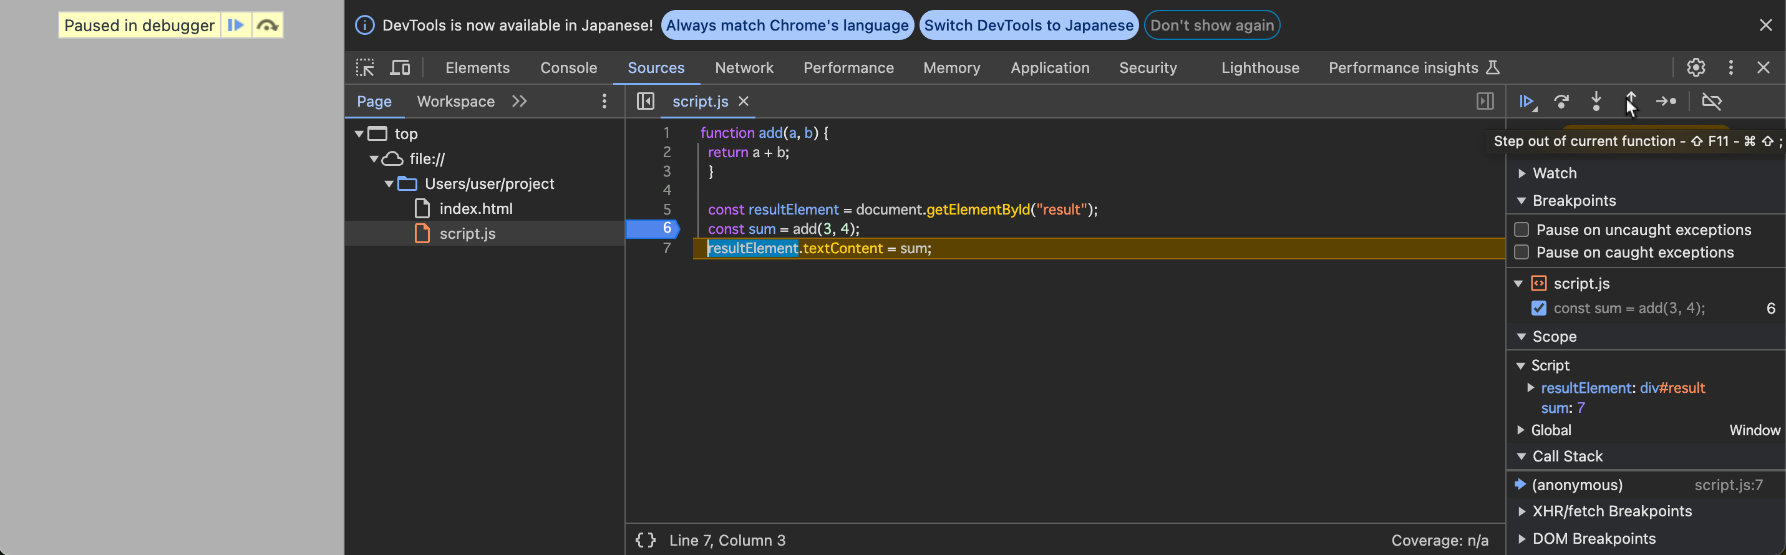
Task: Enable Pause on uncaught exceptions
Action: coord(1521,230)
